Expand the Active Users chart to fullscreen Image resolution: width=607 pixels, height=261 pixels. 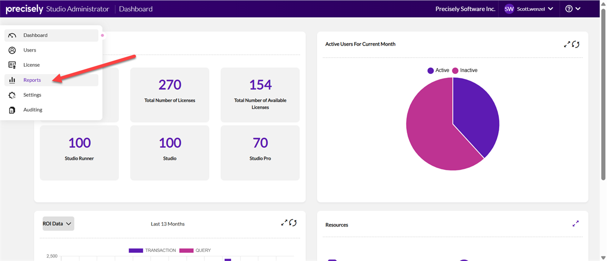click(567, 45)
